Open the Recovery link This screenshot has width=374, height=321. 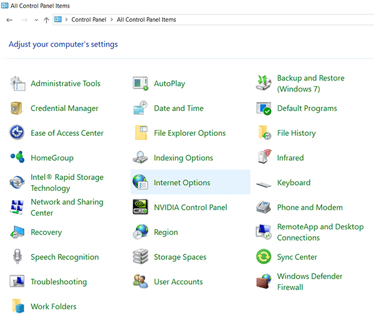point(46,232)
